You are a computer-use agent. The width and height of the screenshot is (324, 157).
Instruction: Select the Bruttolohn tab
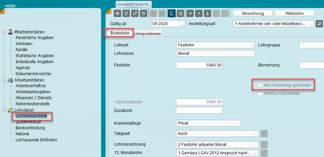point(119,33)
